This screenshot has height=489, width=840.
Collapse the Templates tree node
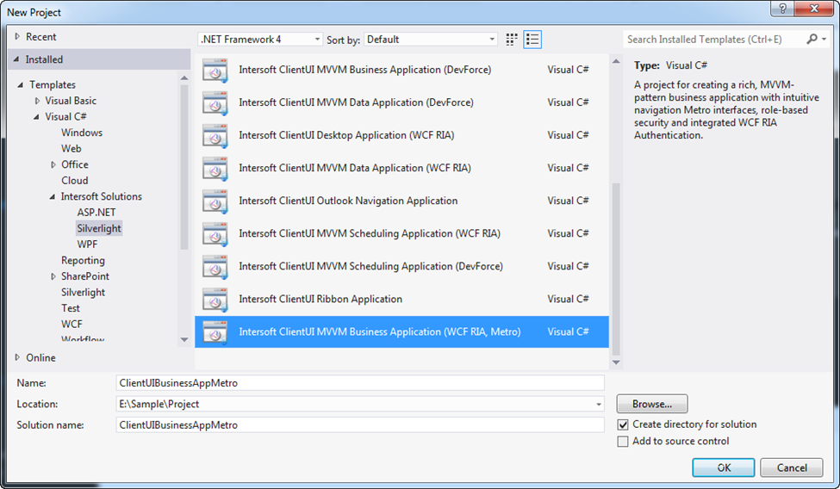coord(21,84)
